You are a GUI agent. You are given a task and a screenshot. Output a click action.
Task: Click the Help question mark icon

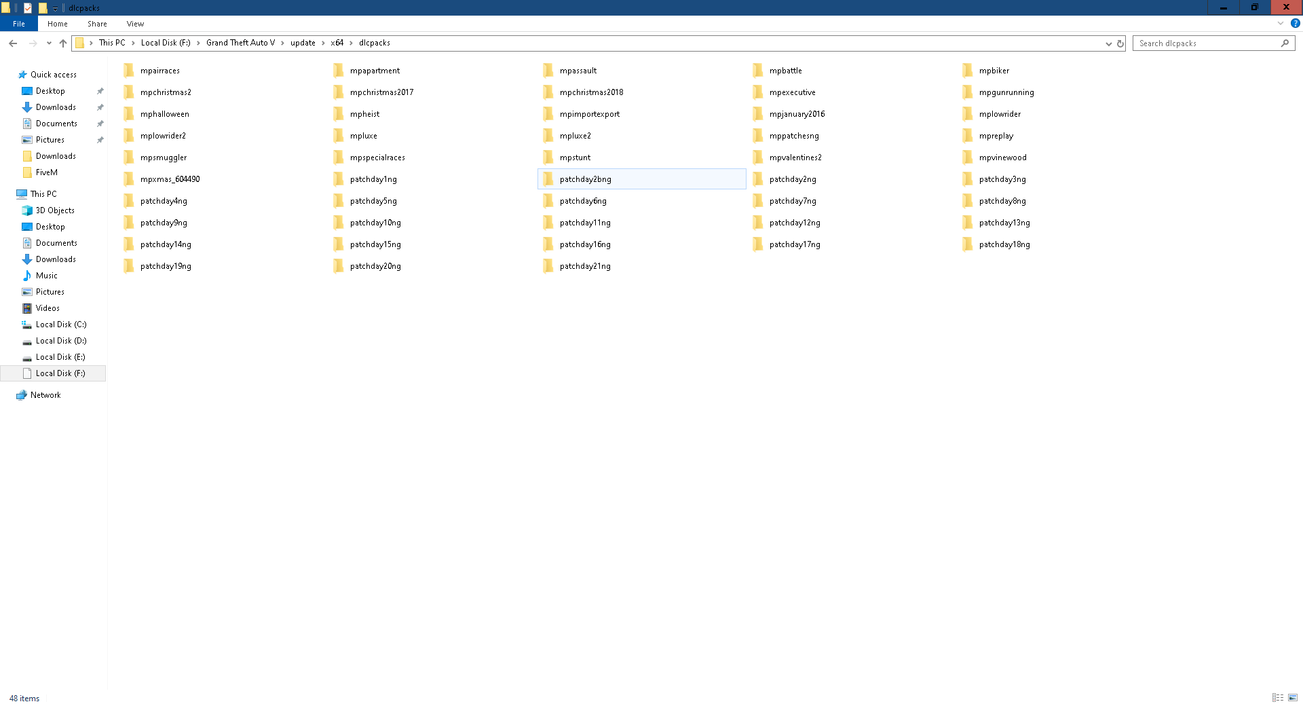(x=1295, y=23)
